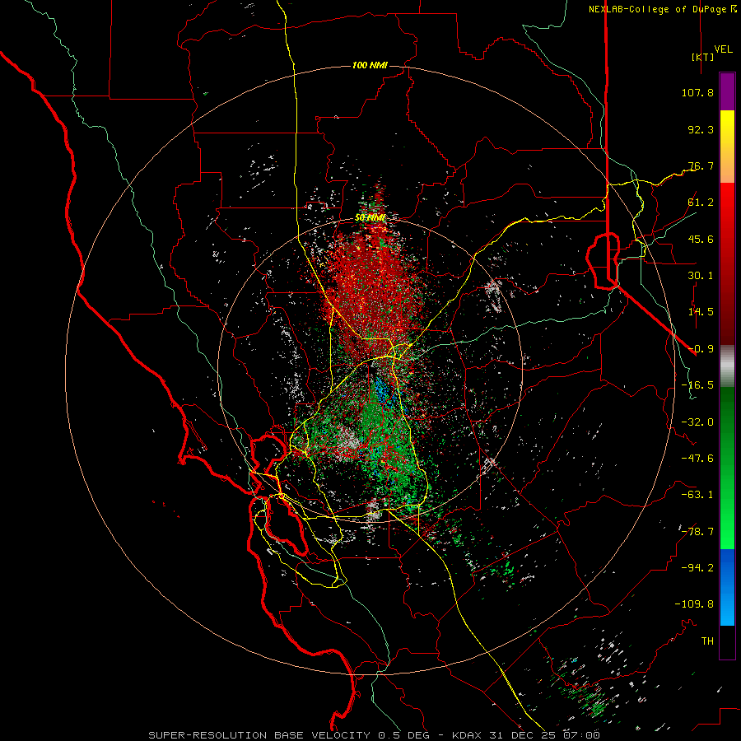The height and width of the screenshot is (741, 741).
Task: Click the gray near-zero color bar segment
Action: 727,366
